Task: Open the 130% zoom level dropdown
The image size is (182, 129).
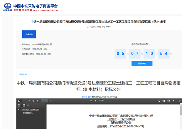Action: [104, 101]
